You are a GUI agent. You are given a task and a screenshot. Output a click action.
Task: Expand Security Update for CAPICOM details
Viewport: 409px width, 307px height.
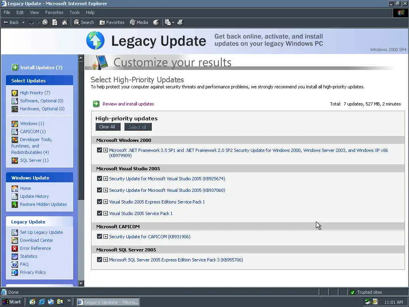(105, 237)
